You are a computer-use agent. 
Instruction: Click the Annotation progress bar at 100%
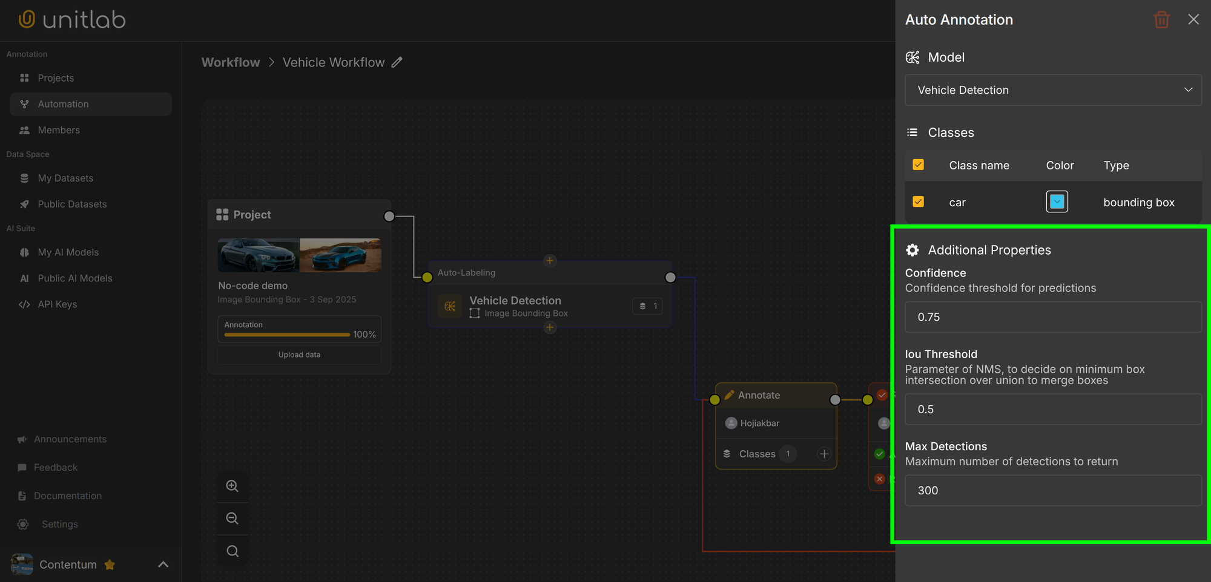coord(286,335)
